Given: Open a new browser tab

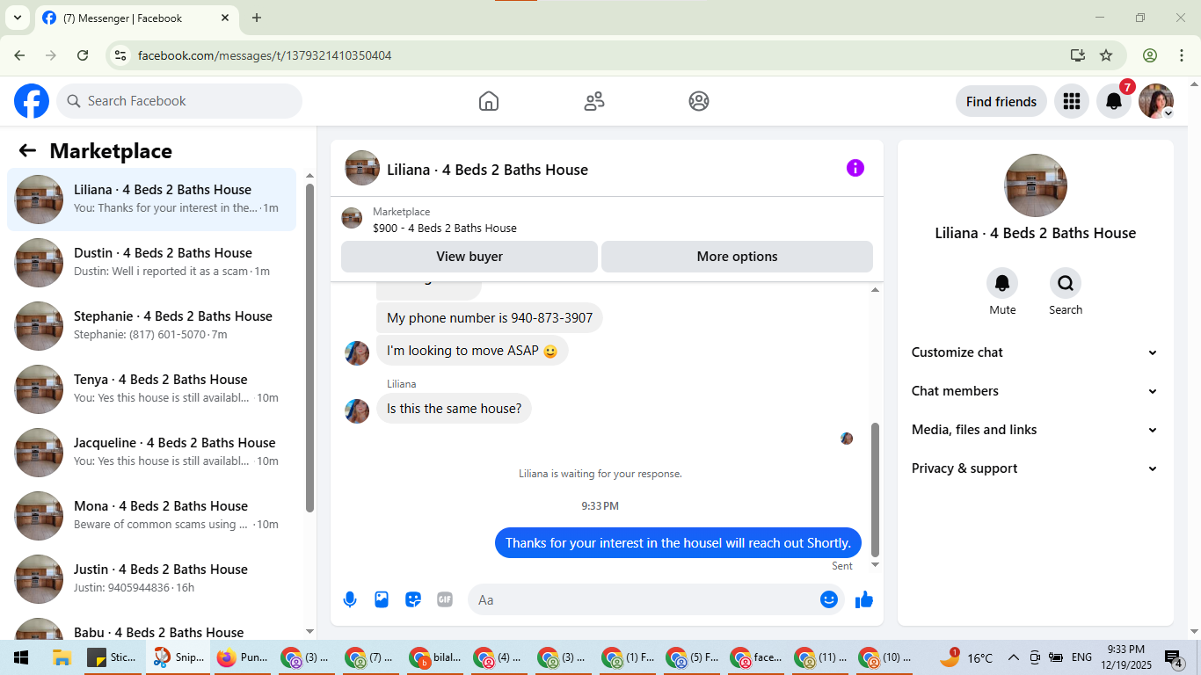Looking at the screenshot, I should tap(257, 18).
